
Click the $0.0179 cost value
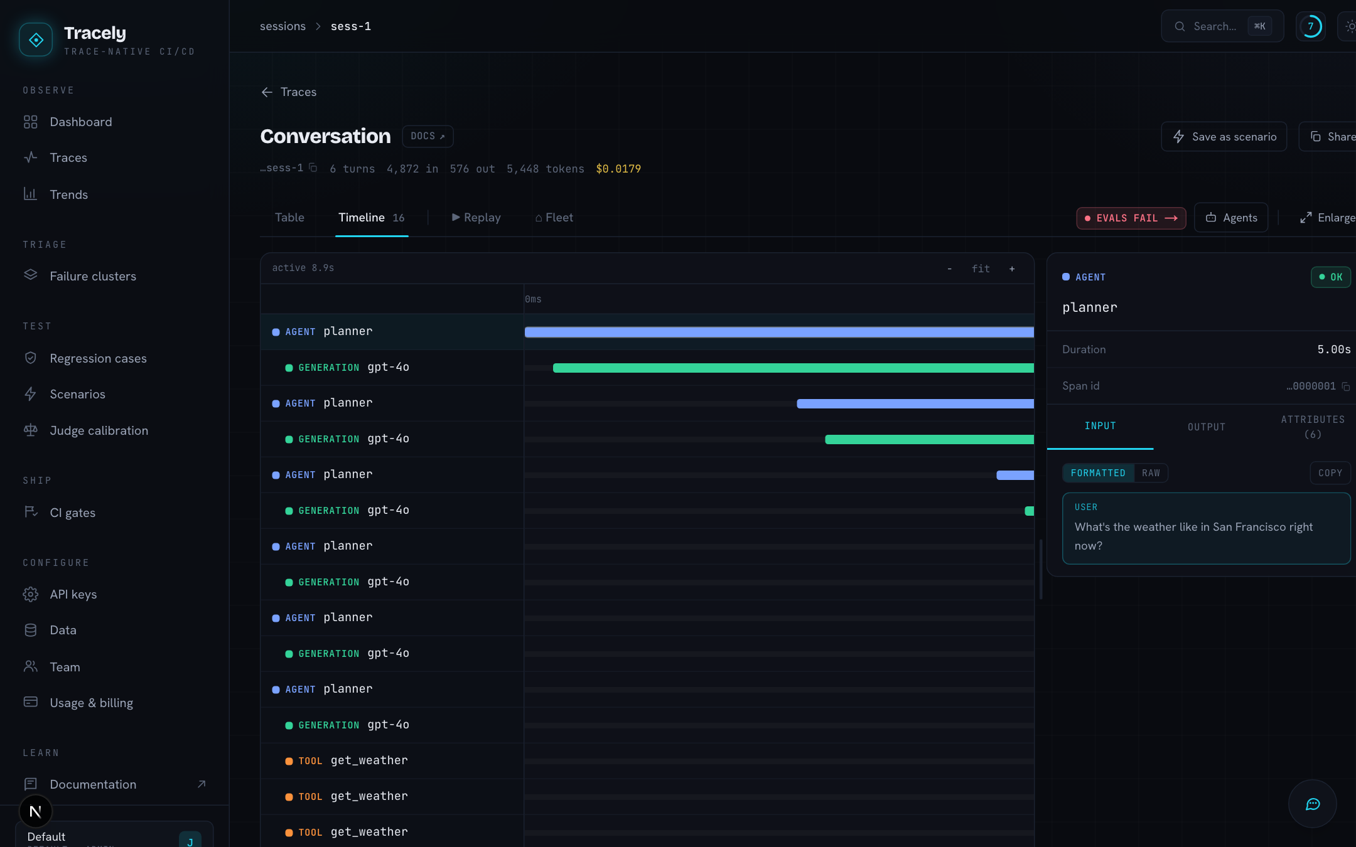tap(618, 169)
